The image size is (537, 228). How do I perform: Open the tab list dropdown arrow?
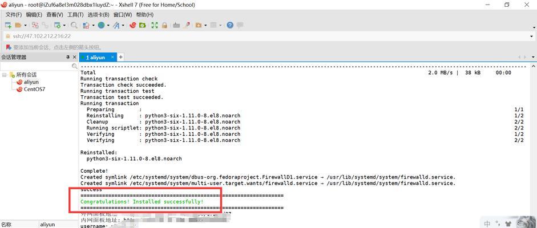(533, 57)
